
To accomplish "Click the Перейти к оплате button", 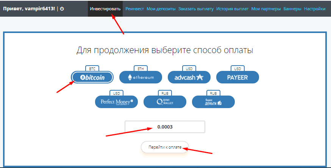I will coord(165,147).
